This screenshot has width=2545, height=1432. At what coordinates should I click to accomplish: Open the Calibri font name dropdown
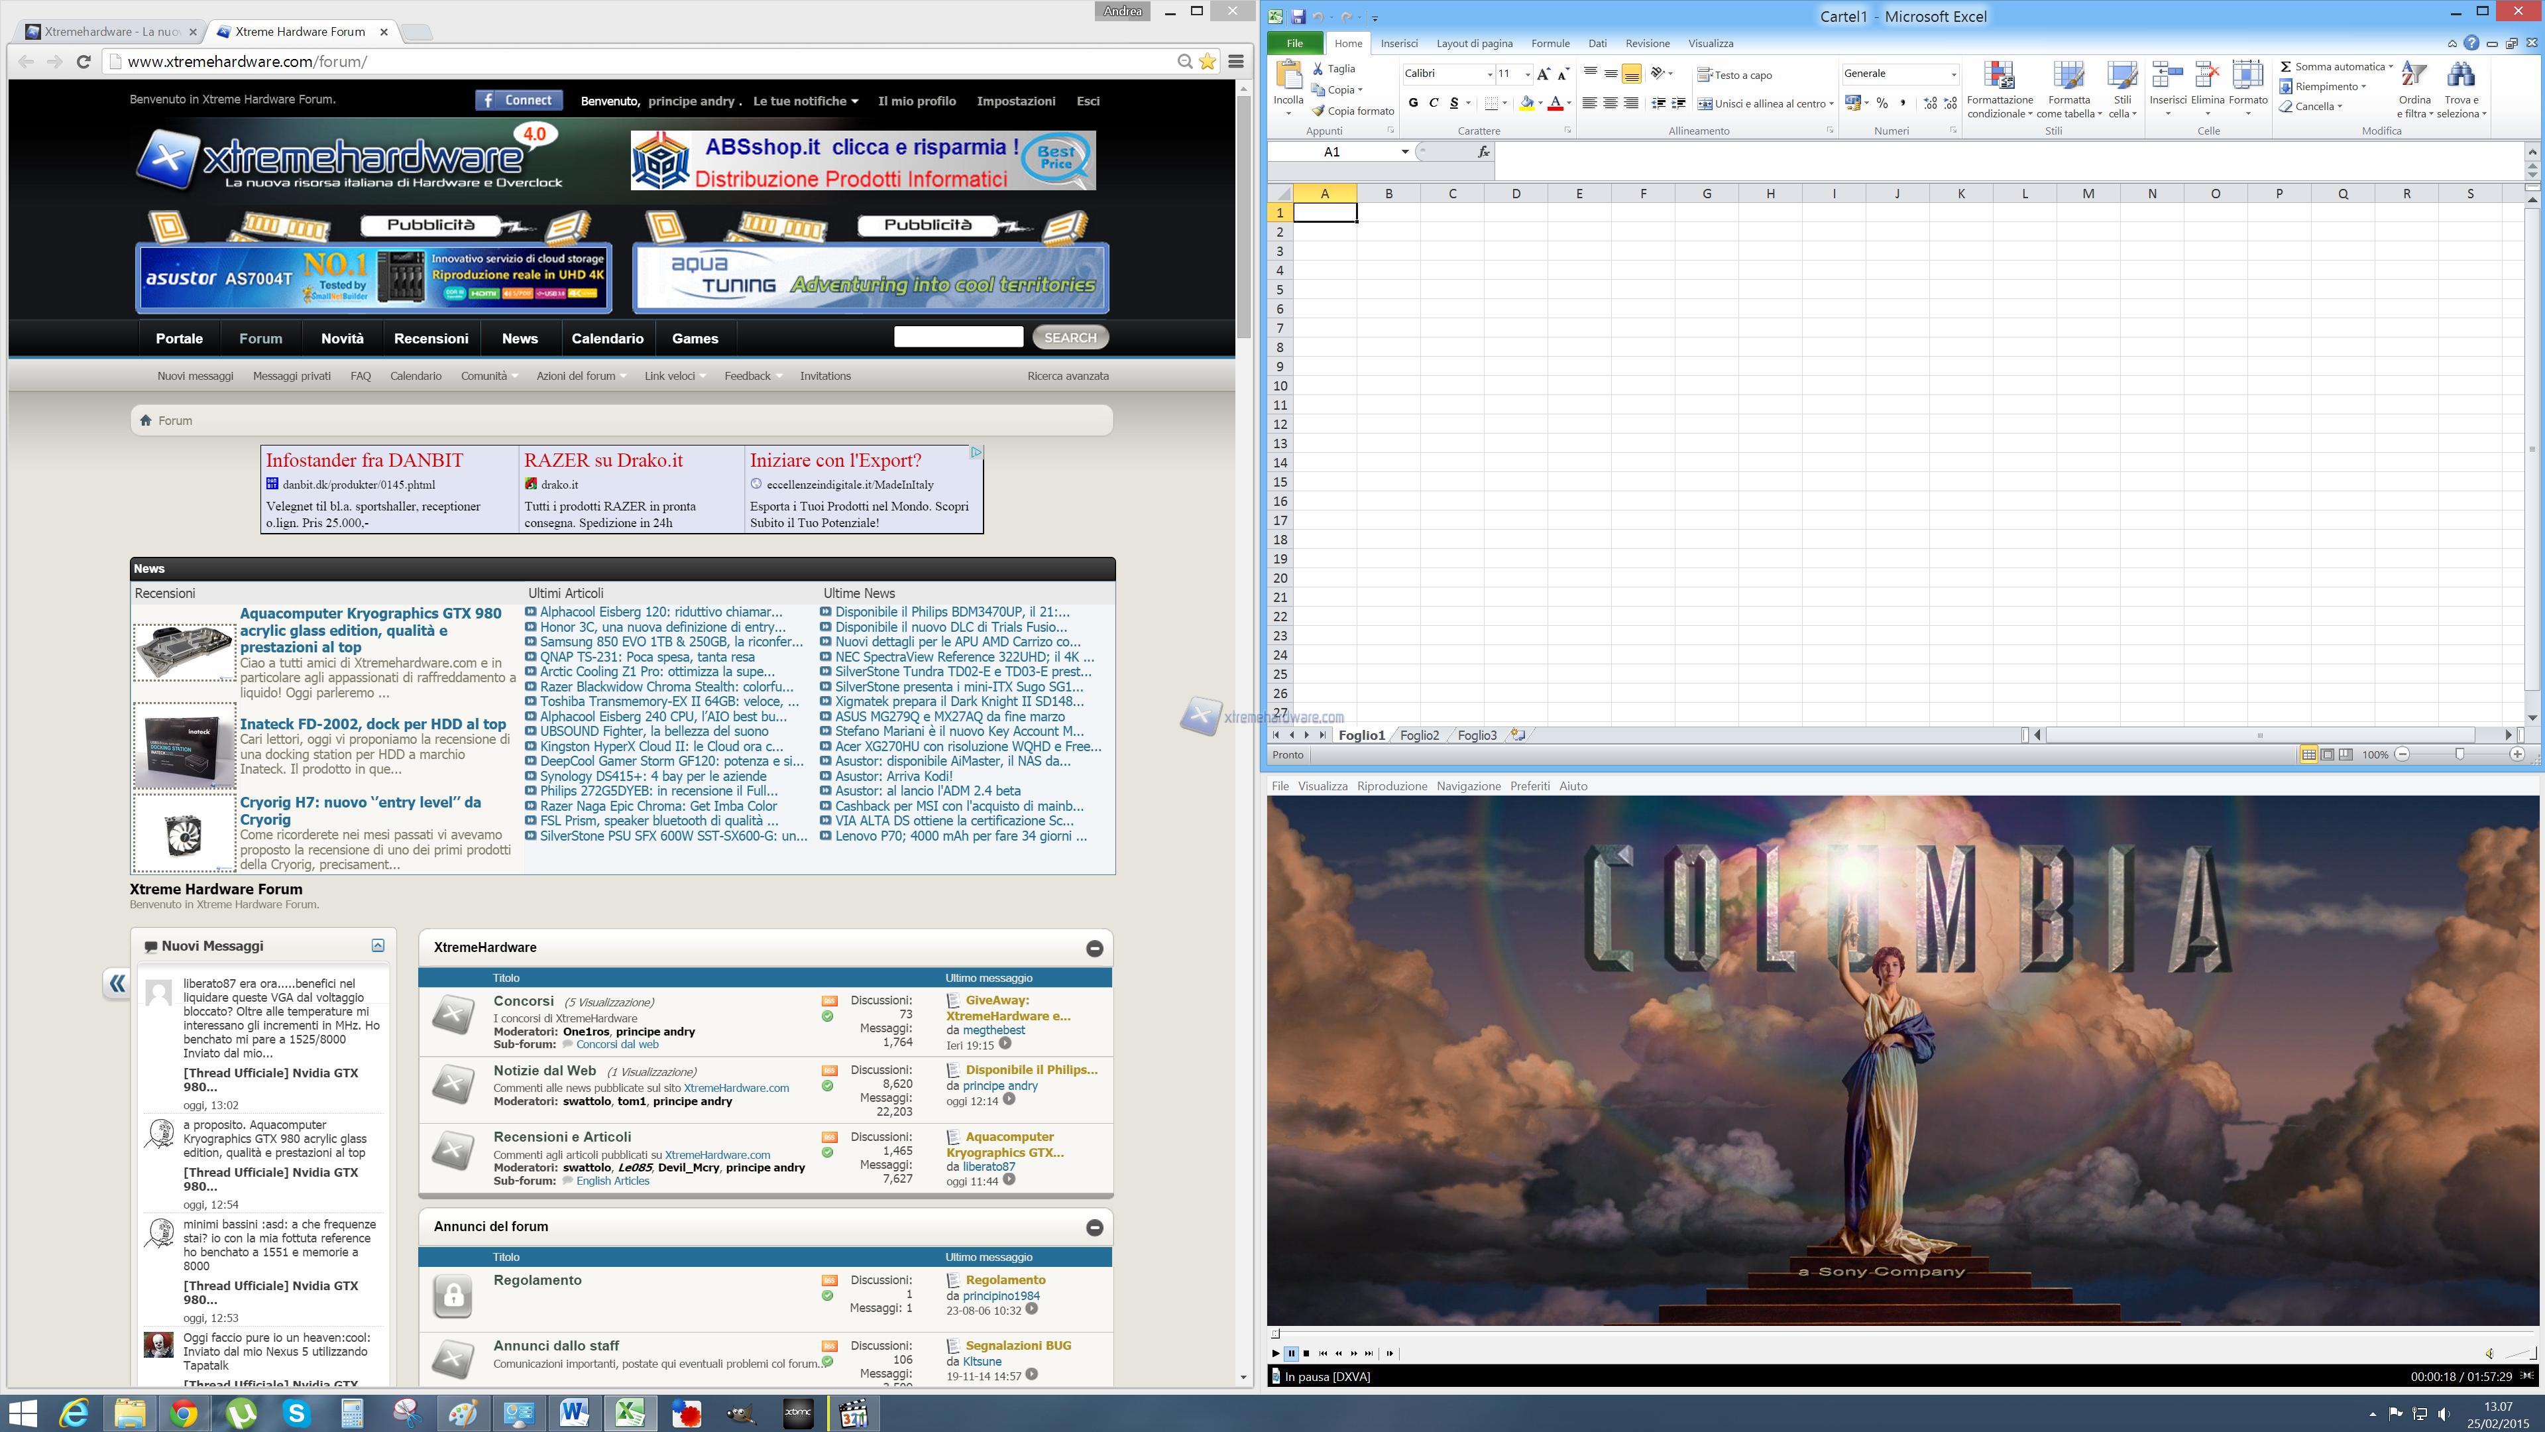1490,74
